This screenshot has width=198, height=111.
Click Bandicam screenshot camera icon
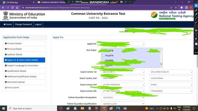coord(121,2)
